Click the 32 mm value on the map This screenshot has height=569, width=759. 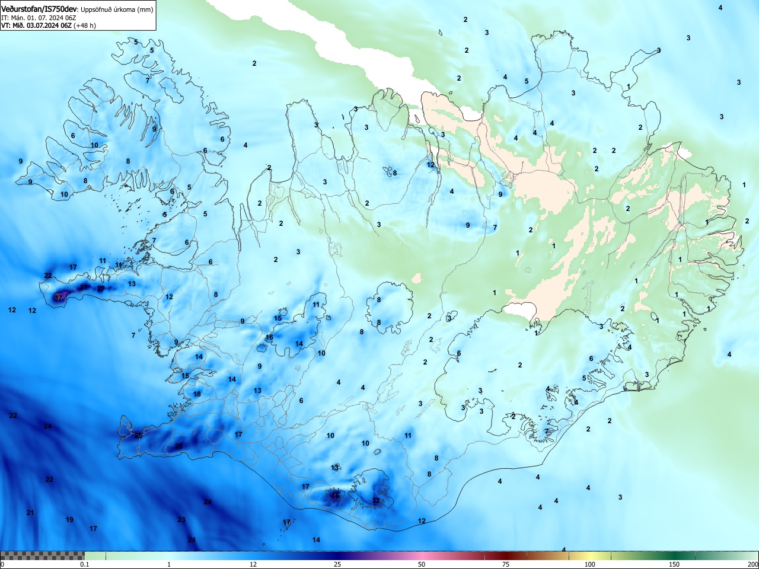(x=376, y=501)
